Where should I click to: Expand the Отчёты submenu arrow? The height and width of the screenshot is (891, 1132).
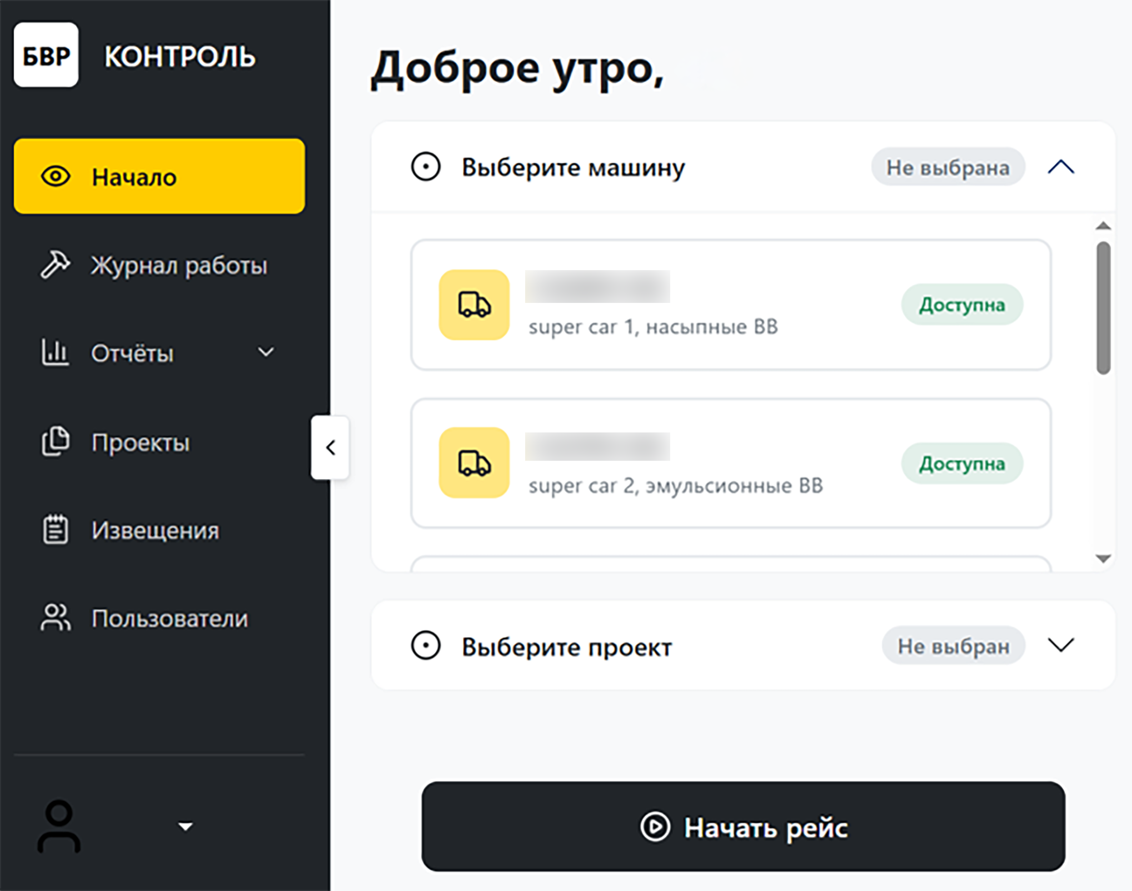click(x=266, y=352)
